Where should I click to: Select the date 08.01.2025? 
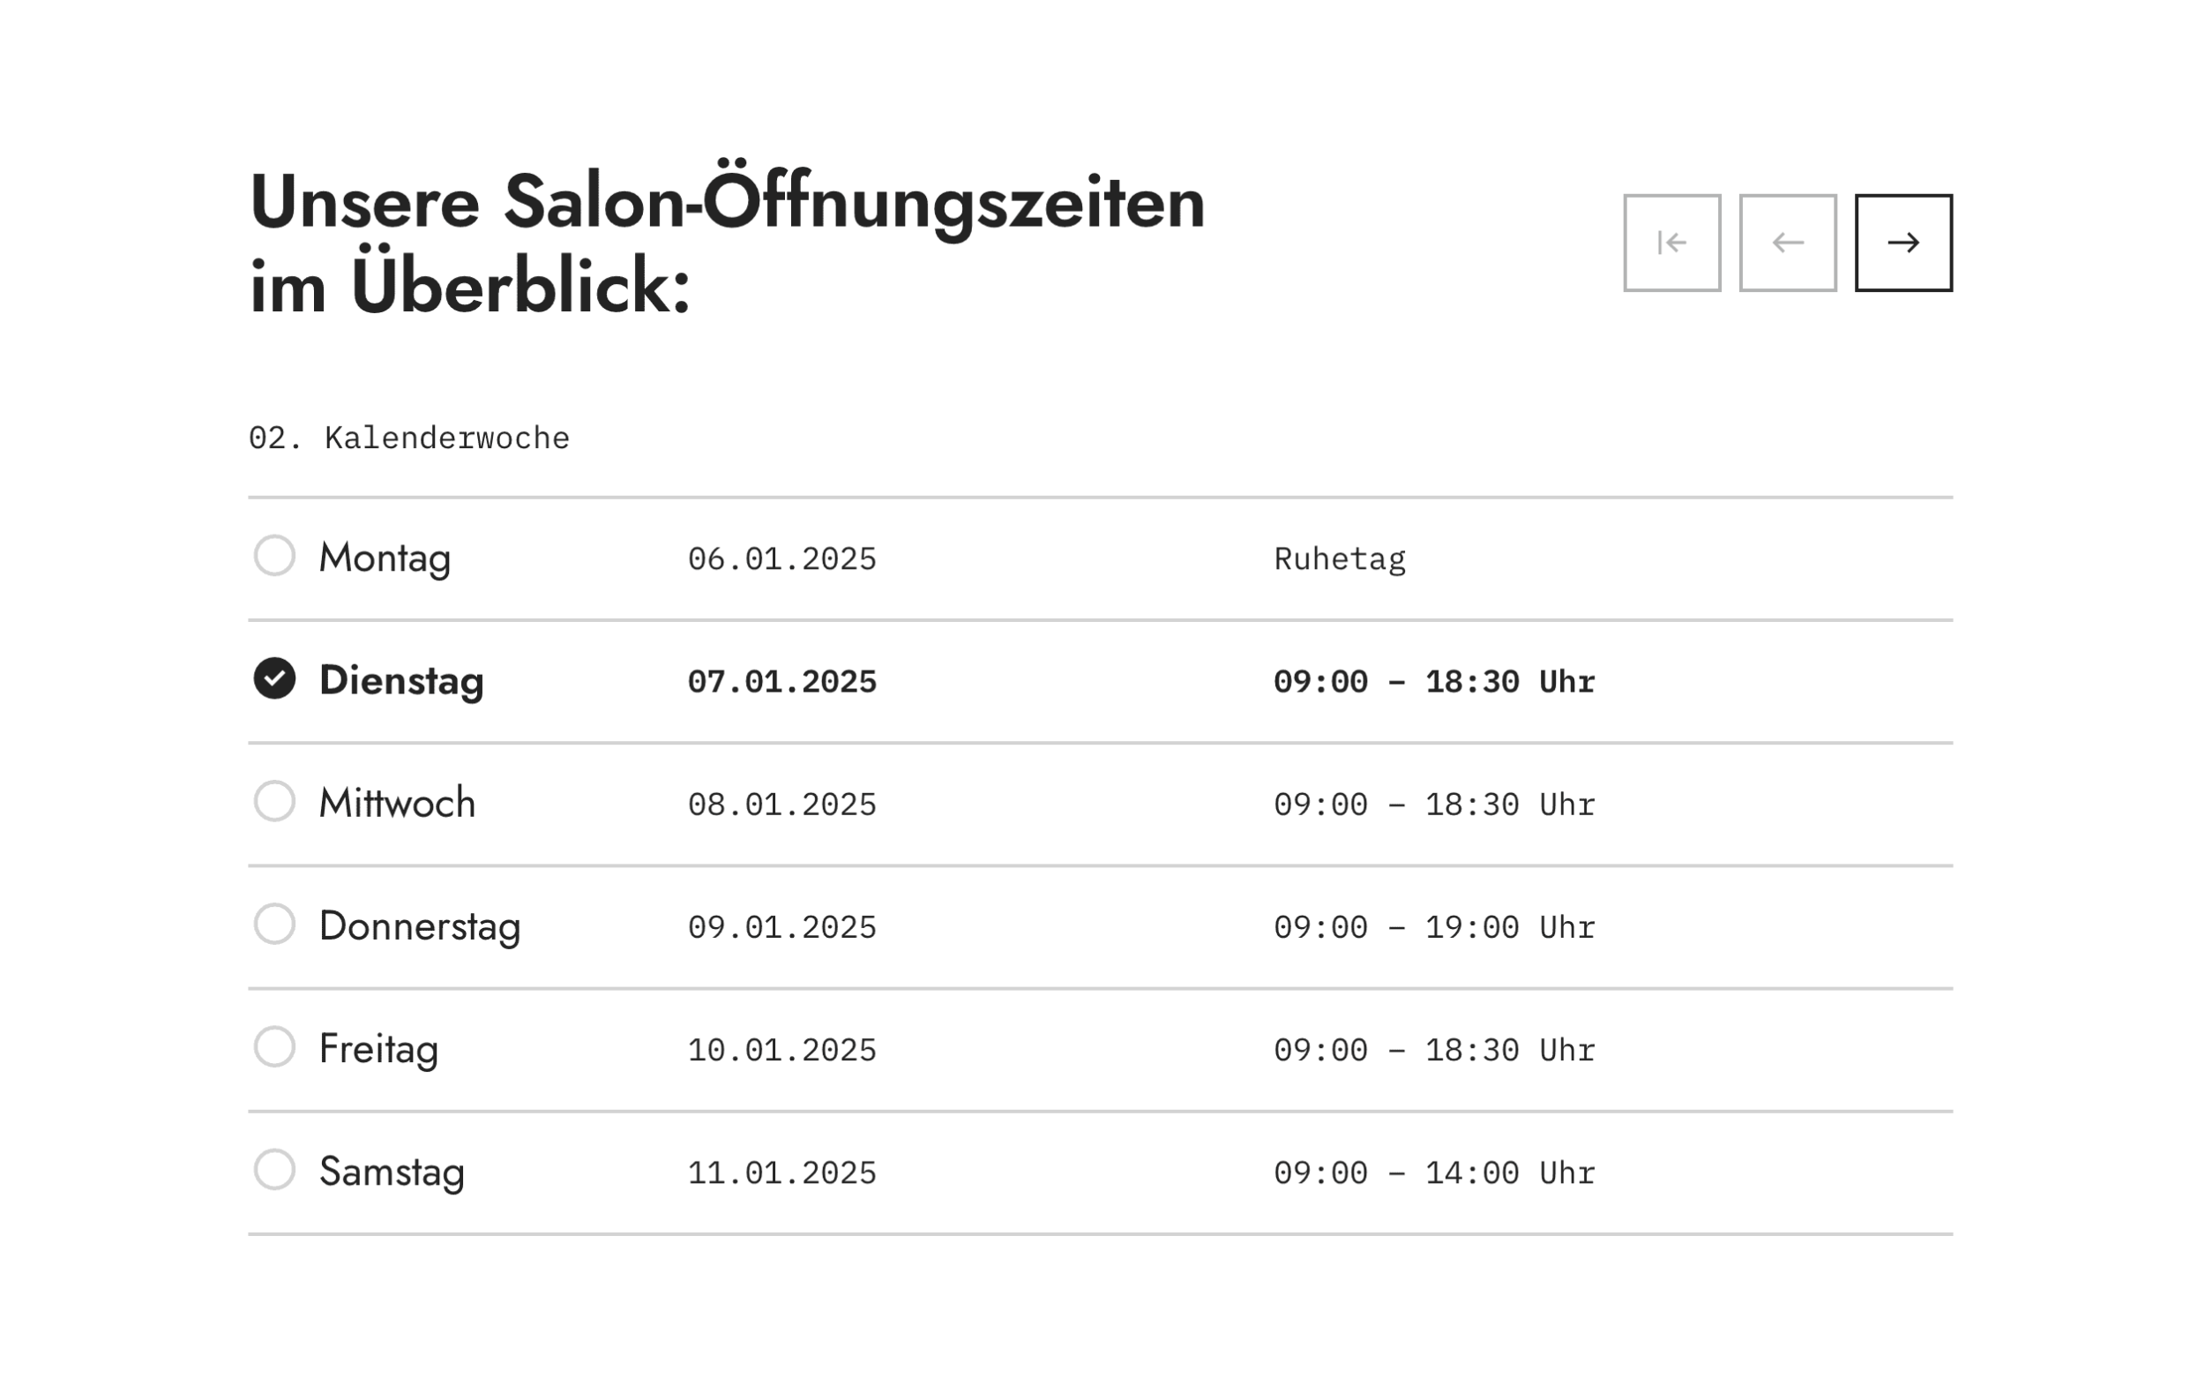point(782,804)
